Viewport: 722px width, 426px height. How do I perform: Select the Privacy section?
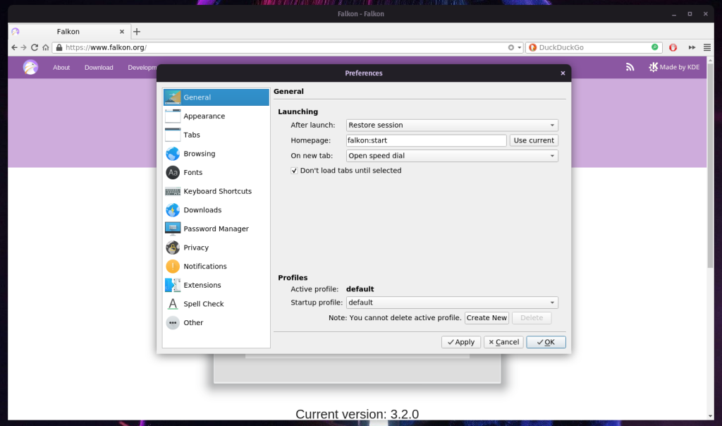tap(195, 248)
